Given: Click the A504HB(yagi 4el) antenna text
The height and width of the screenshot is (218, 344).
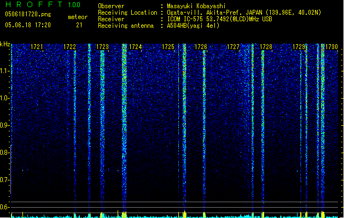Looking at the screenshot, I should click(x=193, y=26).
